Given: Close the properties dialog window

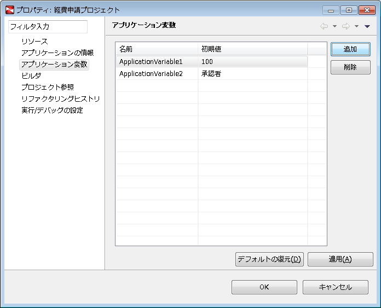Looking at the screenshot, I should click(x=367, y=10).
